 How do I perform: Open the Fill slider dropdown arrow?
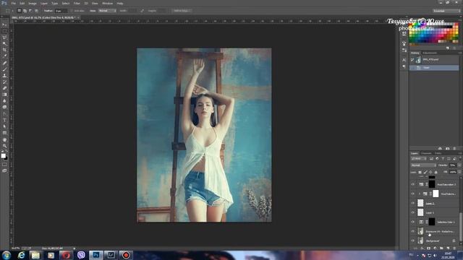click(x=459, y=172)
